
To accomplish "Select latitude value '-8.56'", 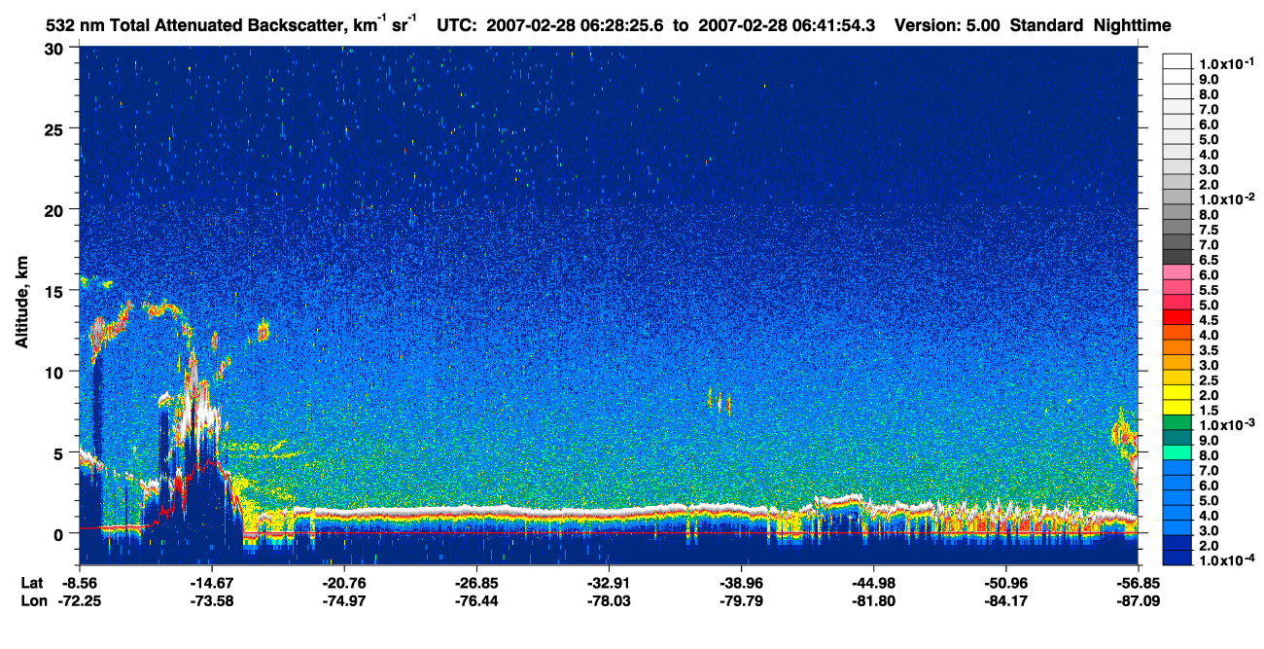I will point(79,583).
